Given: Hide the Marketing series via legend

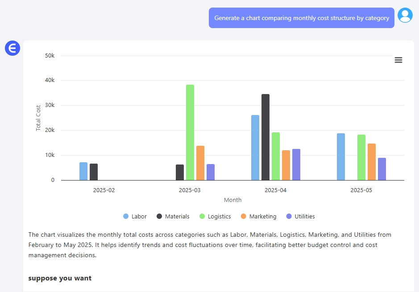Looking at the screenshot, I should pyautogui.click(x=262, y=217).
